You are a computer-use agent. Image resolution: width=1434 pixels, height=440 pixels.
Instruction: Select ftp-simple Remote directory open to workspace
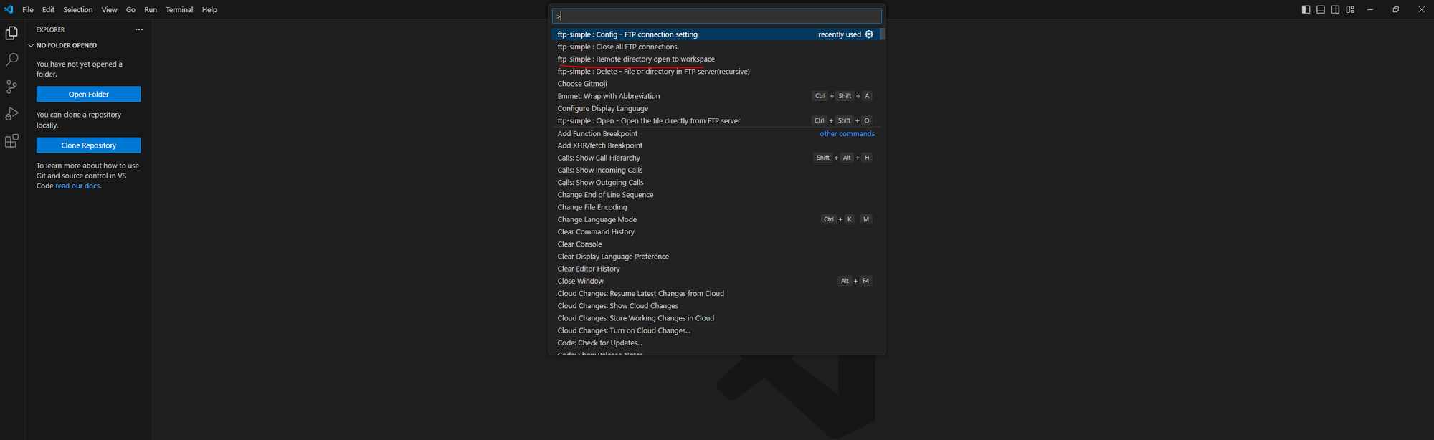click(x=716, y=59)
